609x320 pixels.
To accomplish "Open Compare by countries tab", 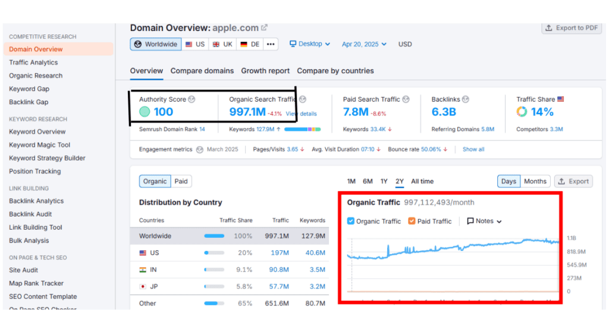I will (x=335, y=71).
